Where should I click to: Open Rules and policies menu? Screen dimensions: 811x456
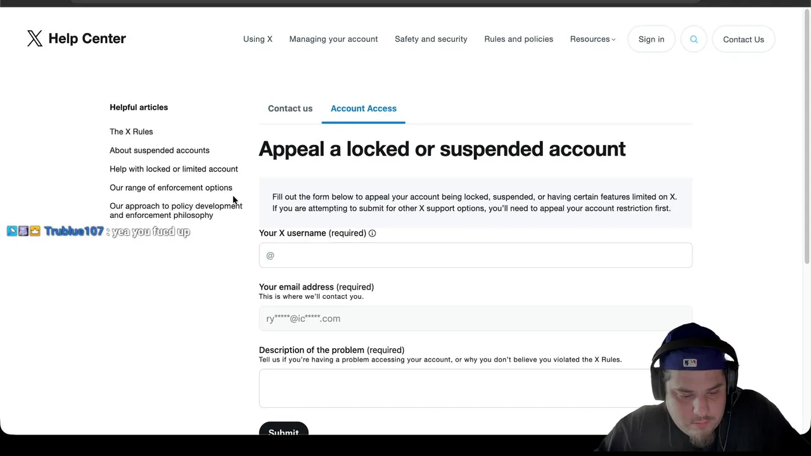[518, 39]
